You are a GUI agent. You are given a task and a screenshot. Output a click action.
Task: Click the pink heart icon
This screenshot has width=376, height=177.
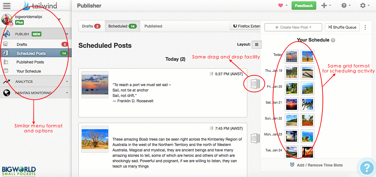click(281, 5)
